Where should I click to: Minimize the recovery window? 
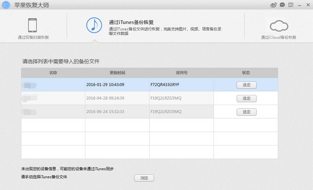pos(300,6)
